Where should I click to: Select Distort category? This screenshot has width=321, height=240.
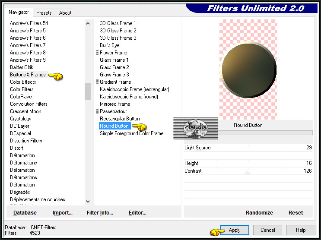tap(16, 148)
